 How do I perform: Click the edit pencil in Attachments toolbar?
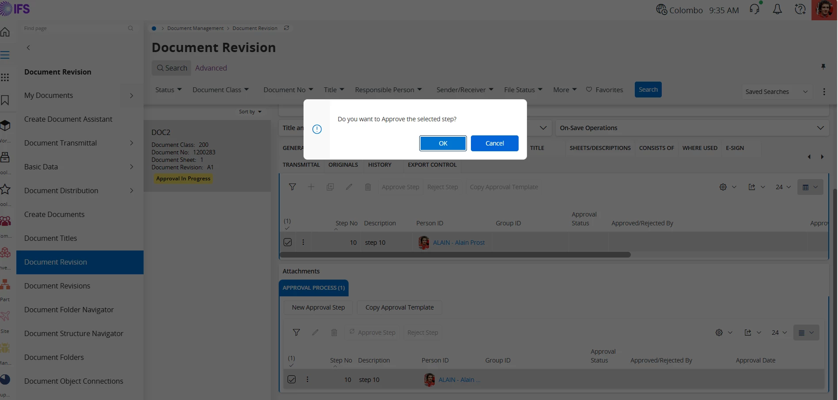click(x=315, y=333)
